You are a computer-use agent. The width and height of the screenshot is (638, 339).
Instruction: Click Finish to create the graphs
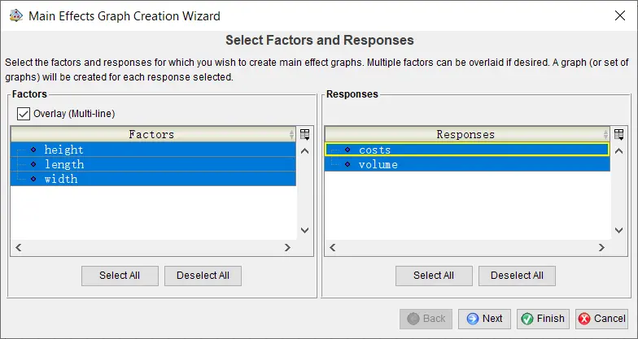(543, 319)
